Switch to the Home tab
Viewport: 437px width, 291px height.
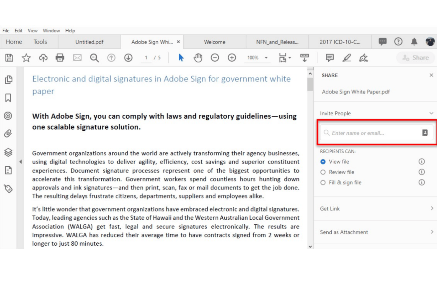pyautogui.click(x=14, y=42)
